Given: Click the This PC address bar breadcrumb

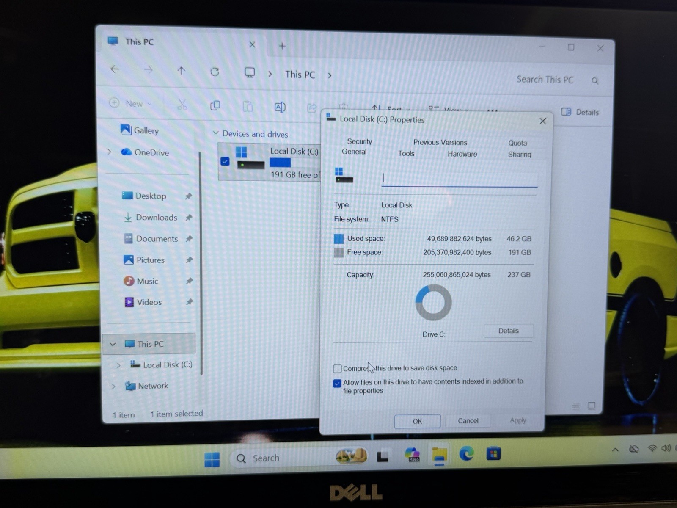Looking at the screenshot, I should [x=300, y=75].
